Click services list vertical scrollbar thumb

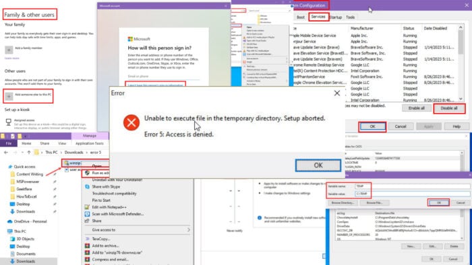461,42
